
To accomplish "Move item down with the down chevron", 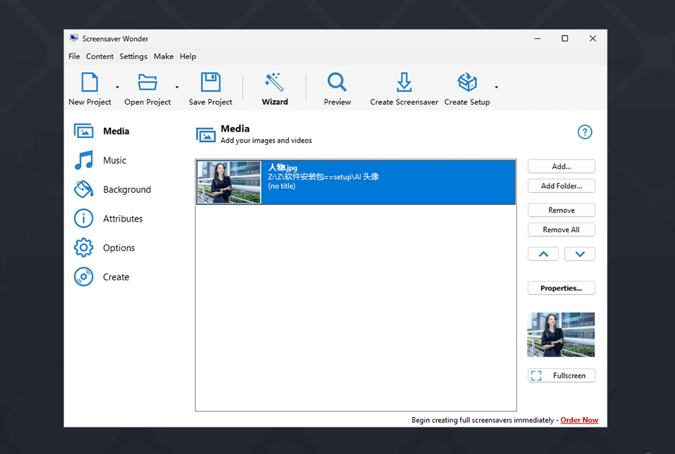I will (580, 254).
